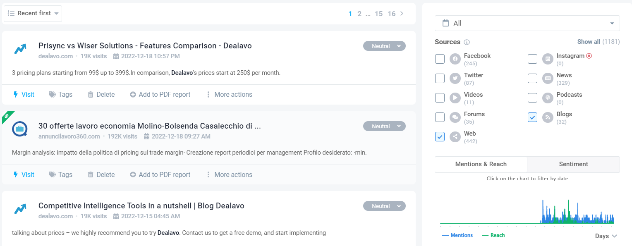Select the Mentions & Reach tab
632x246 pixels.
[x=481, y=164]
